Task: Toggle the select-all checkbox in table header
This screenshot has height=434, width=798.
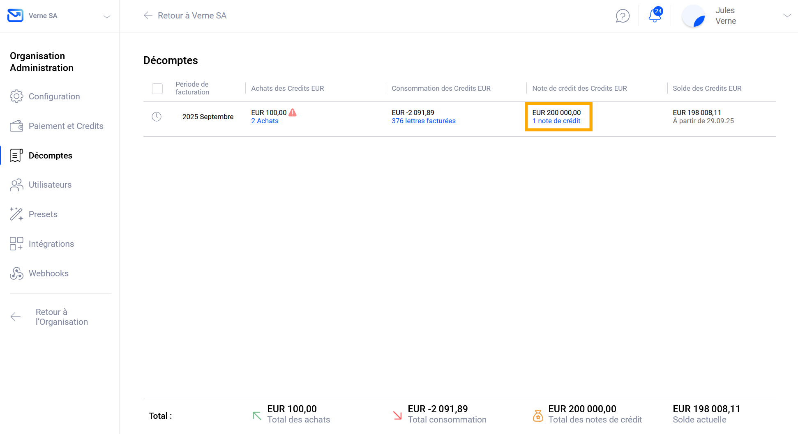Action: pos(157,88)
